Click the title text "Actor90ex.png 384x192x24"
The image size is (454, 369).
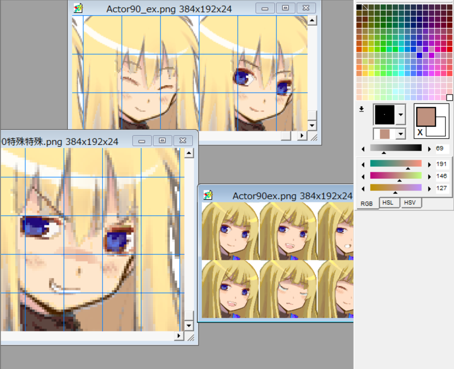293,196
